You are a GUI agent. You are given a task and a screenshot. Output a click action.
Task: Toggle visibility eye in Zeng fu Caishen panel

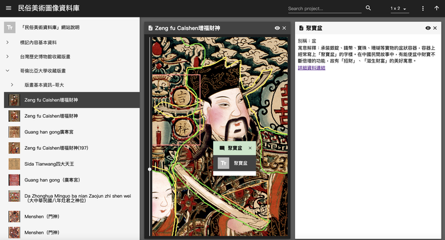tap(278, 28)
